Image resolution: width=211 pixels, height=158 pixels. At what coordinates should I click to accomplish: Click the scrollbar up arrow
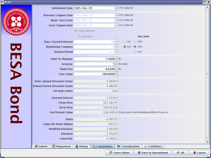tap(208, 7)
